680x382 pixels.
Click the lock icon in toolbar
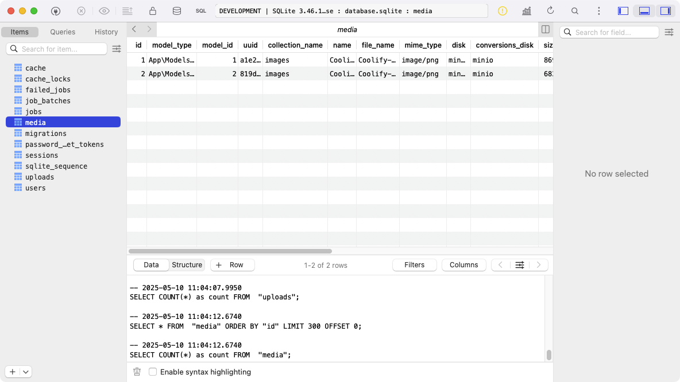point(153,11)
